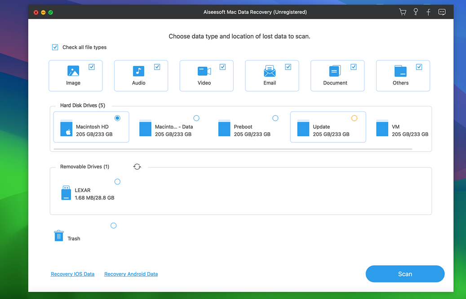Click the Document pages icon
This screenshot has height=299, width=466.
click(x=335, y=71)
